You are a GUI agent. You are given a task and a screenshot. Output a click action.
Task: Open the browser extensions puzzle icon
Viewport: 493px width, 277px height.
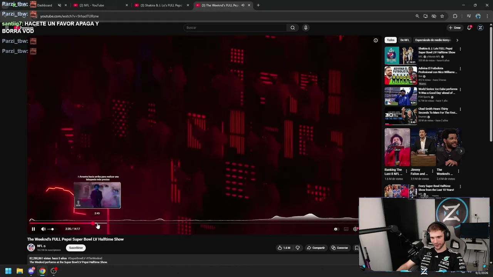click(x=455, y=16)
